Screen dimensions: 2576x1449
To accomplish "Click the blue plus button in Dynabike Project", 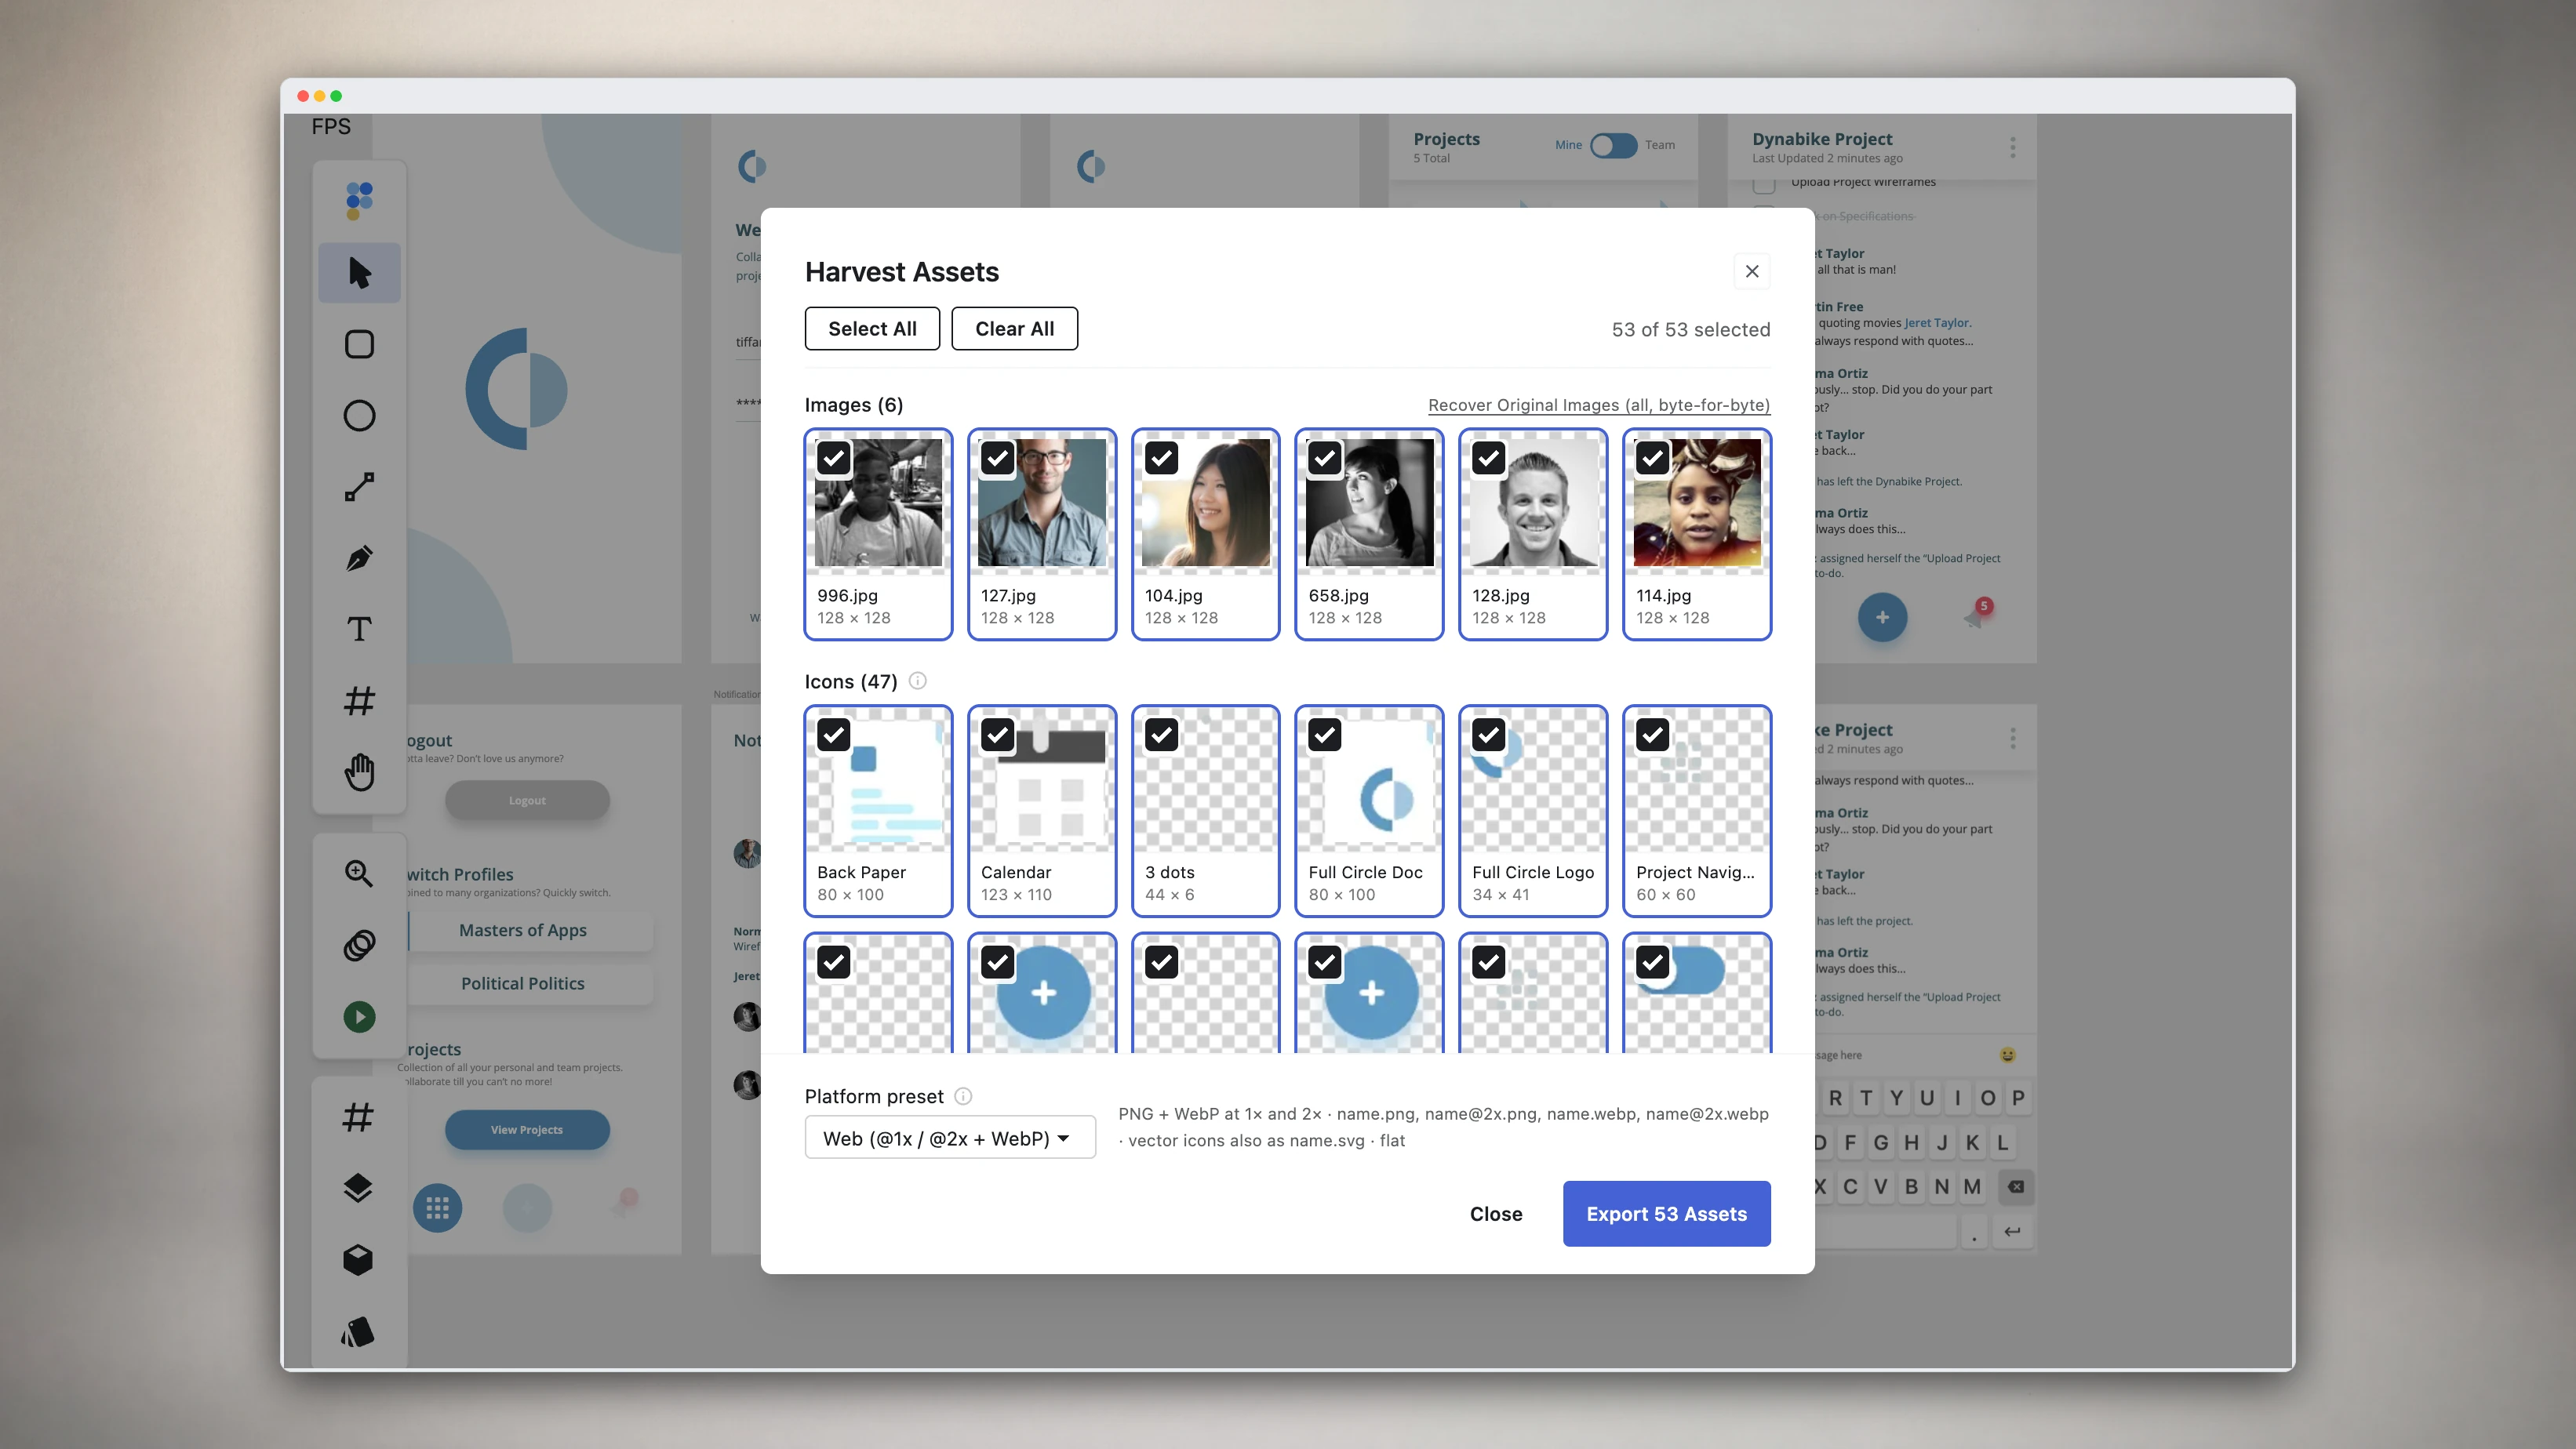I will coord(1882,618).
